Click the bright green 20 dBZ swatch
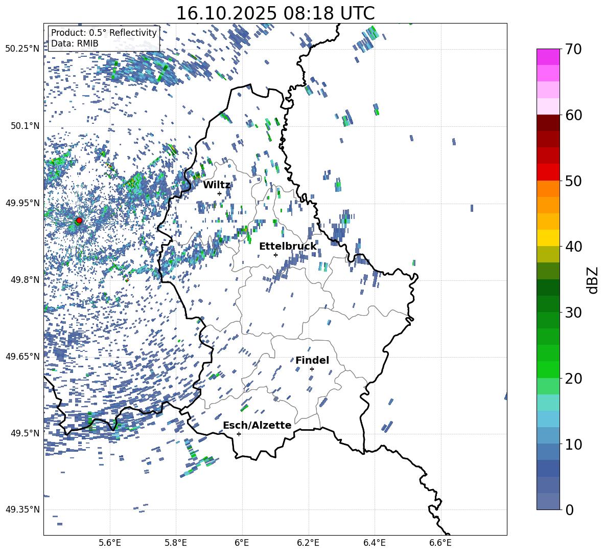605x553 pixels. point(548,369)
